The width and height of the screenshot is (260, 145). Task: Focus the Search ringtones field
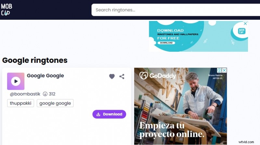coord(176,10)
